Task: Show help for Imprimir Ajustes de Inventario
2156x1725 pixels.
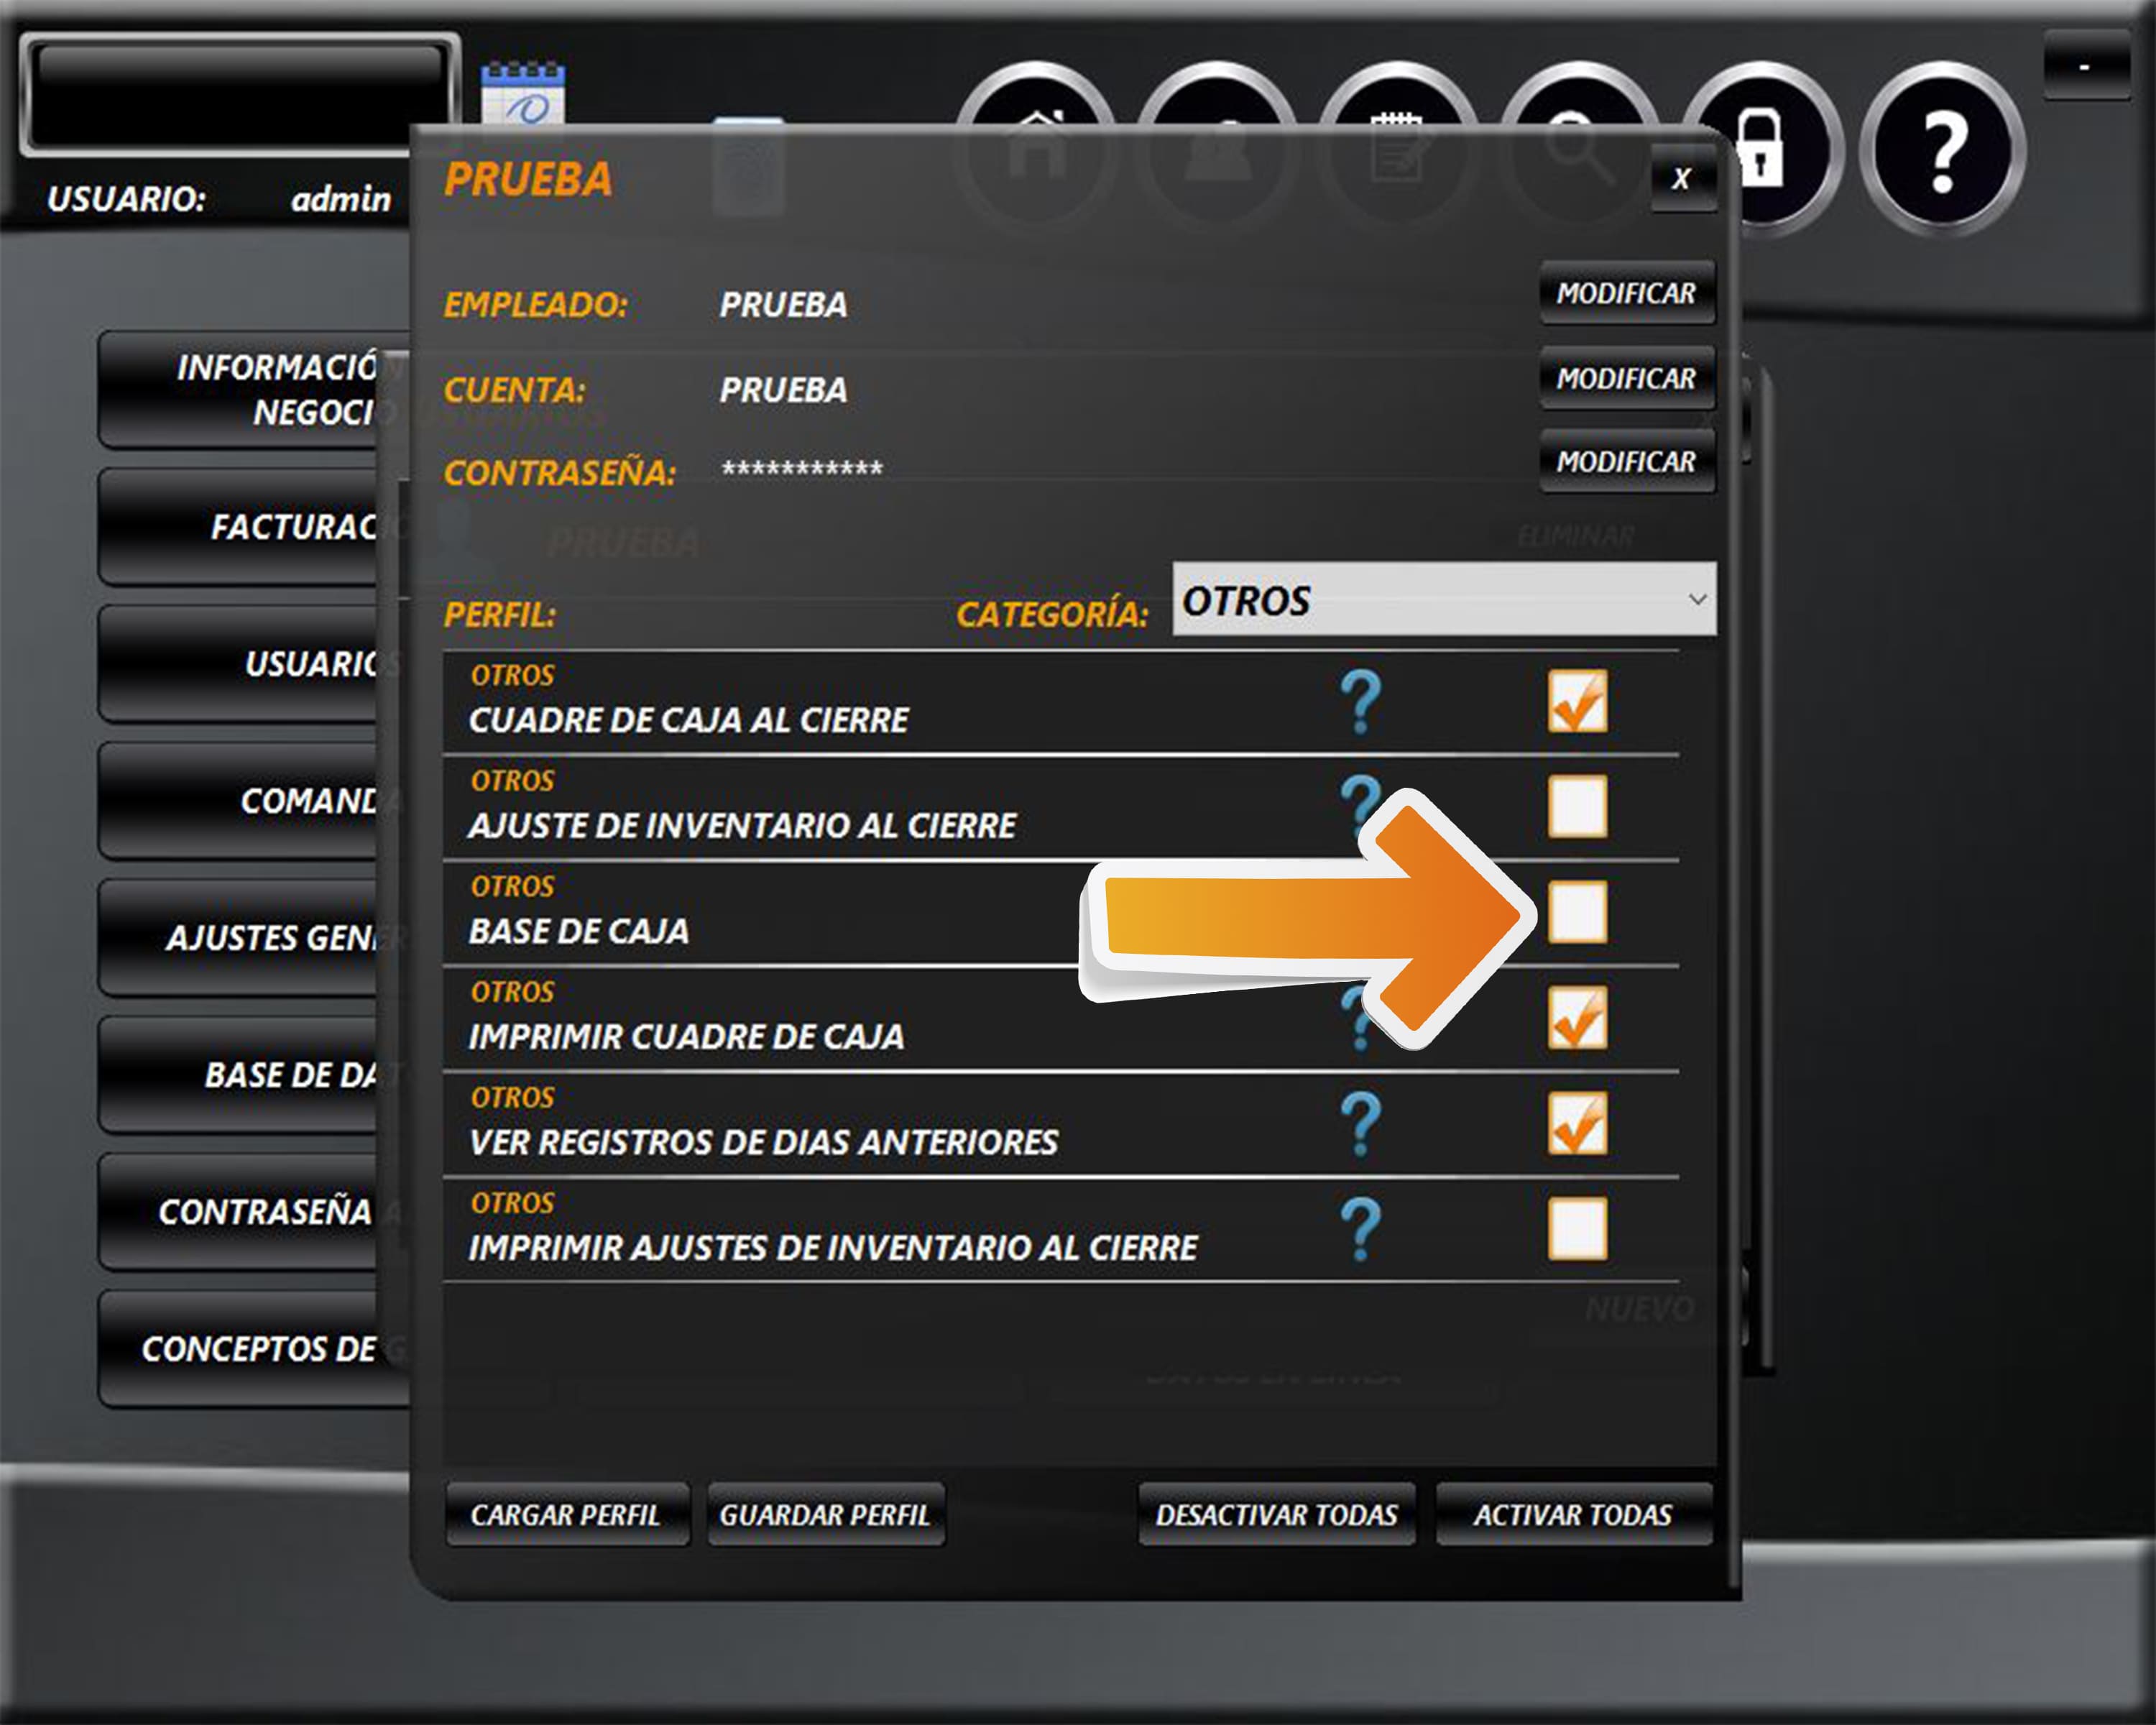Action: 1360,1228
